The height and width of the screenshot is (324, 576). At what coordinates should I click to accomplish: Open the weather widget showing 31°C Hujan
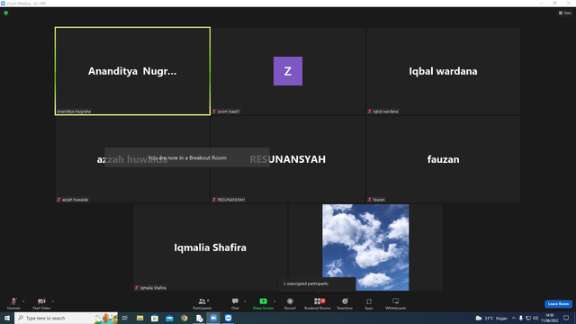(x=491, y=318)
